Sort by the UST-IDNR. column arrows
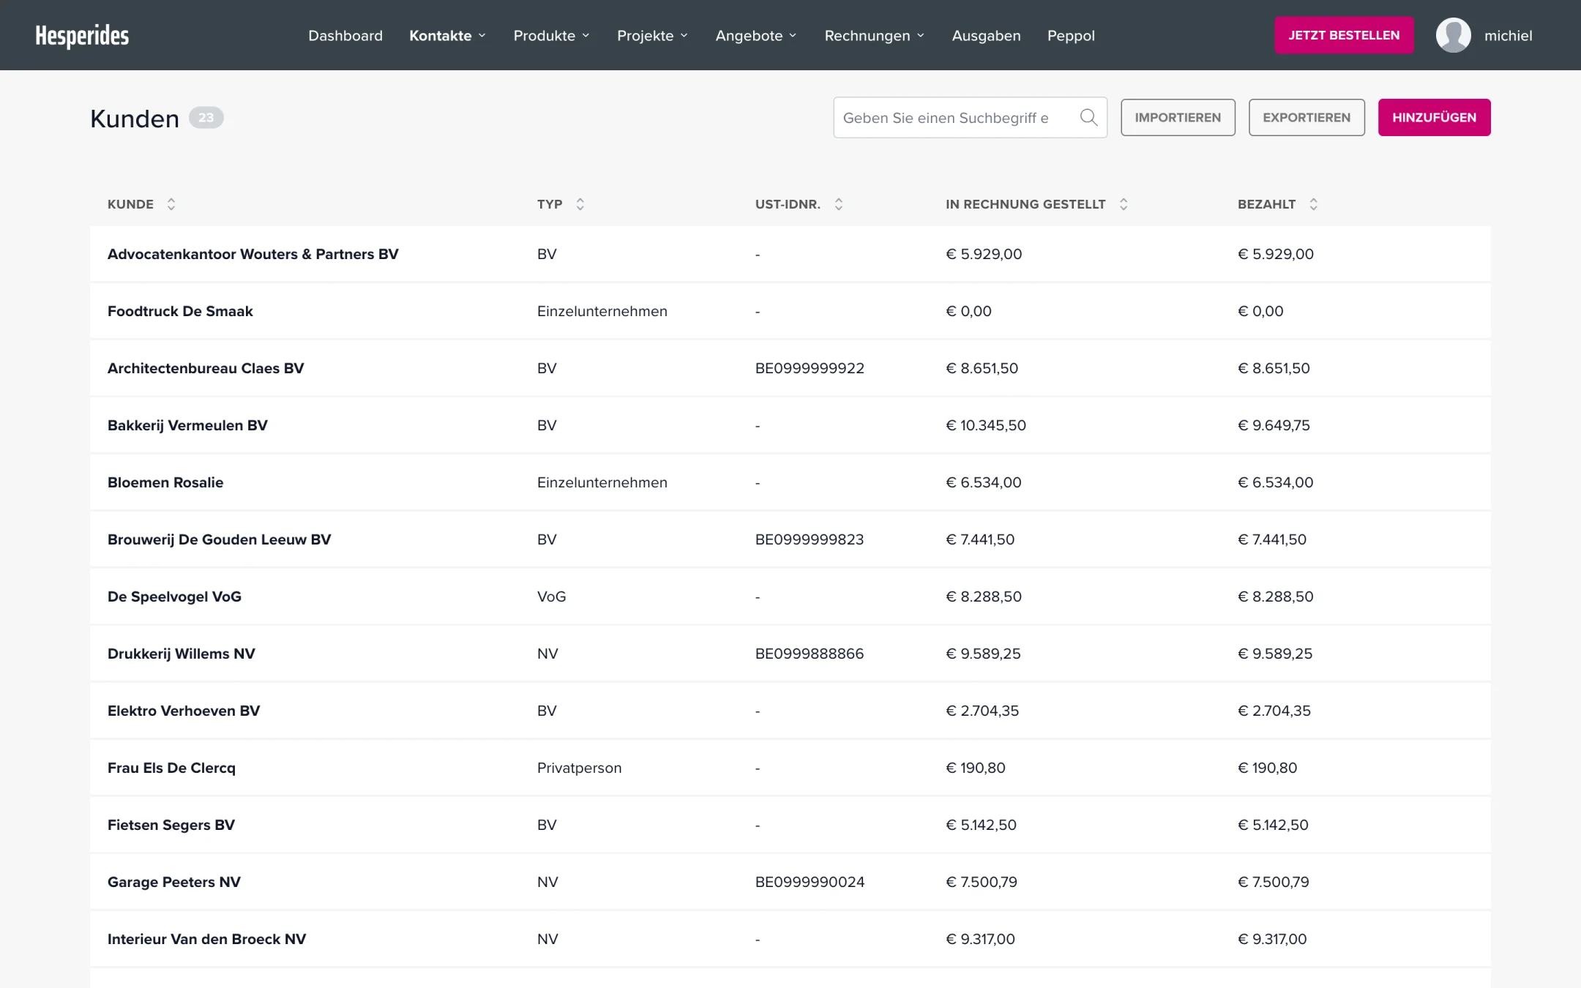The image size is (1581, 988). pyautogui.click(x=839, y=204)
